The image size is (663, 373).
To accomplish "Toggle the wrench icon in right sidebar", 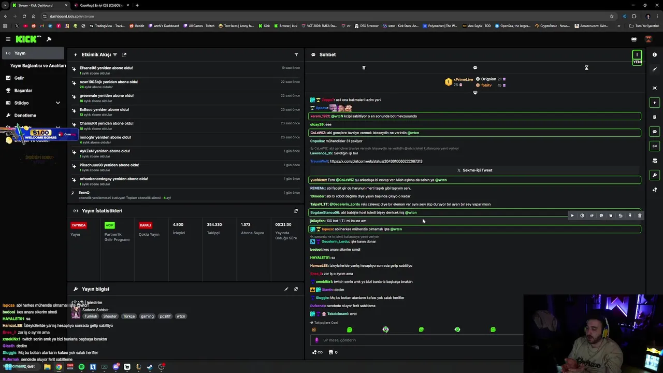I will tap(655, 175).
